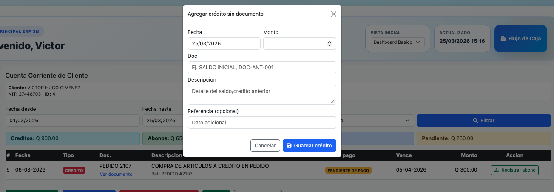Click the Vence column header

404,155
